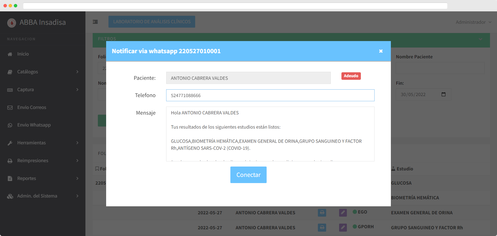Click inside the Mensaje text area
The height and width of the screenshot is (236, 497).
coord(270,134)
